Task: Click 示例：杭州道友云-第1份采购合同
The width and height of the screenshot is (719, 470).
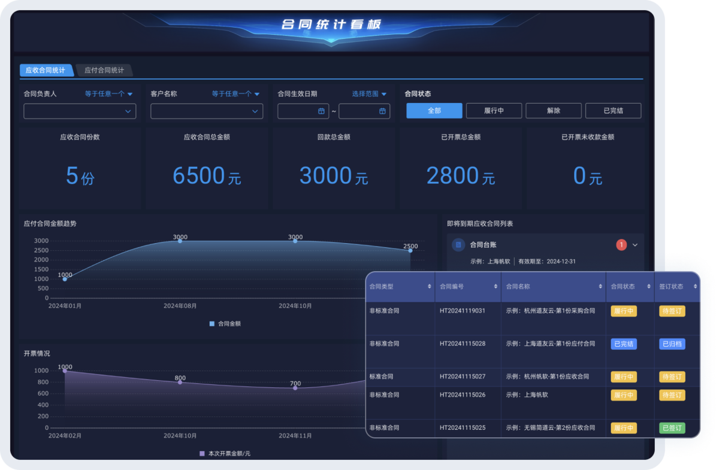Action: coord(551,311)
